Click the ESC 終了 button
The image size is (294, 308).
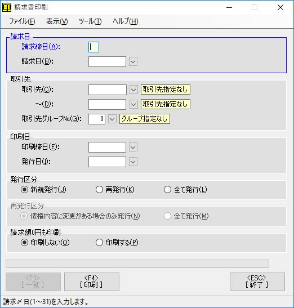point(257,282)
